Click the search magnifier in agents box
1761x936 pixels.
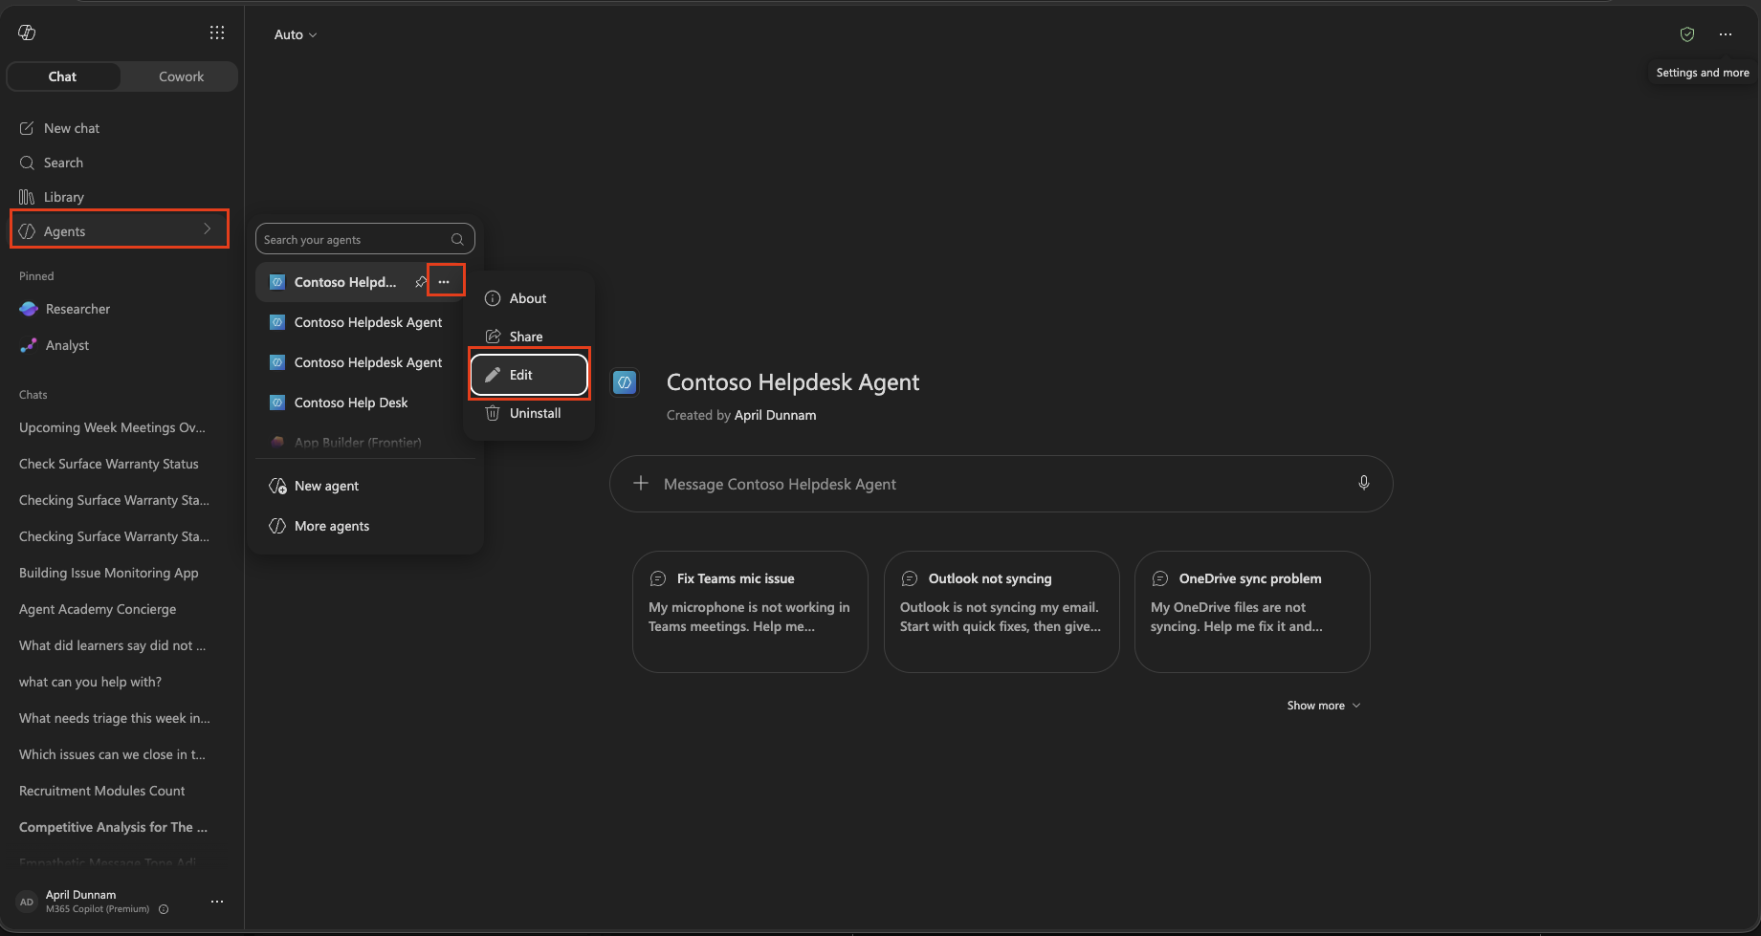point(457,239)
